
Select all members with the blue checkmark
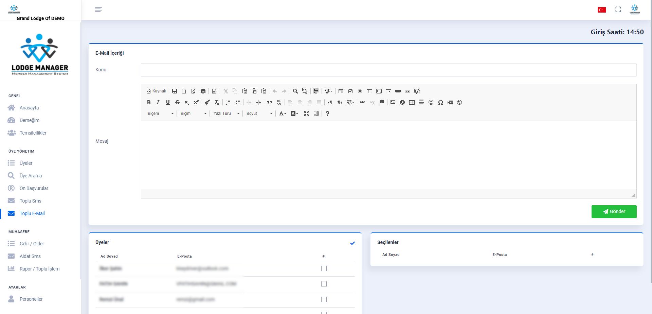(x=352, y=243)
